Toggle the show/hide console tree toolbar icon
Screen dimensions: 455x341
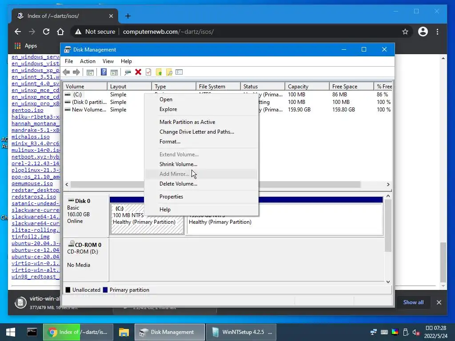point(90,72)
